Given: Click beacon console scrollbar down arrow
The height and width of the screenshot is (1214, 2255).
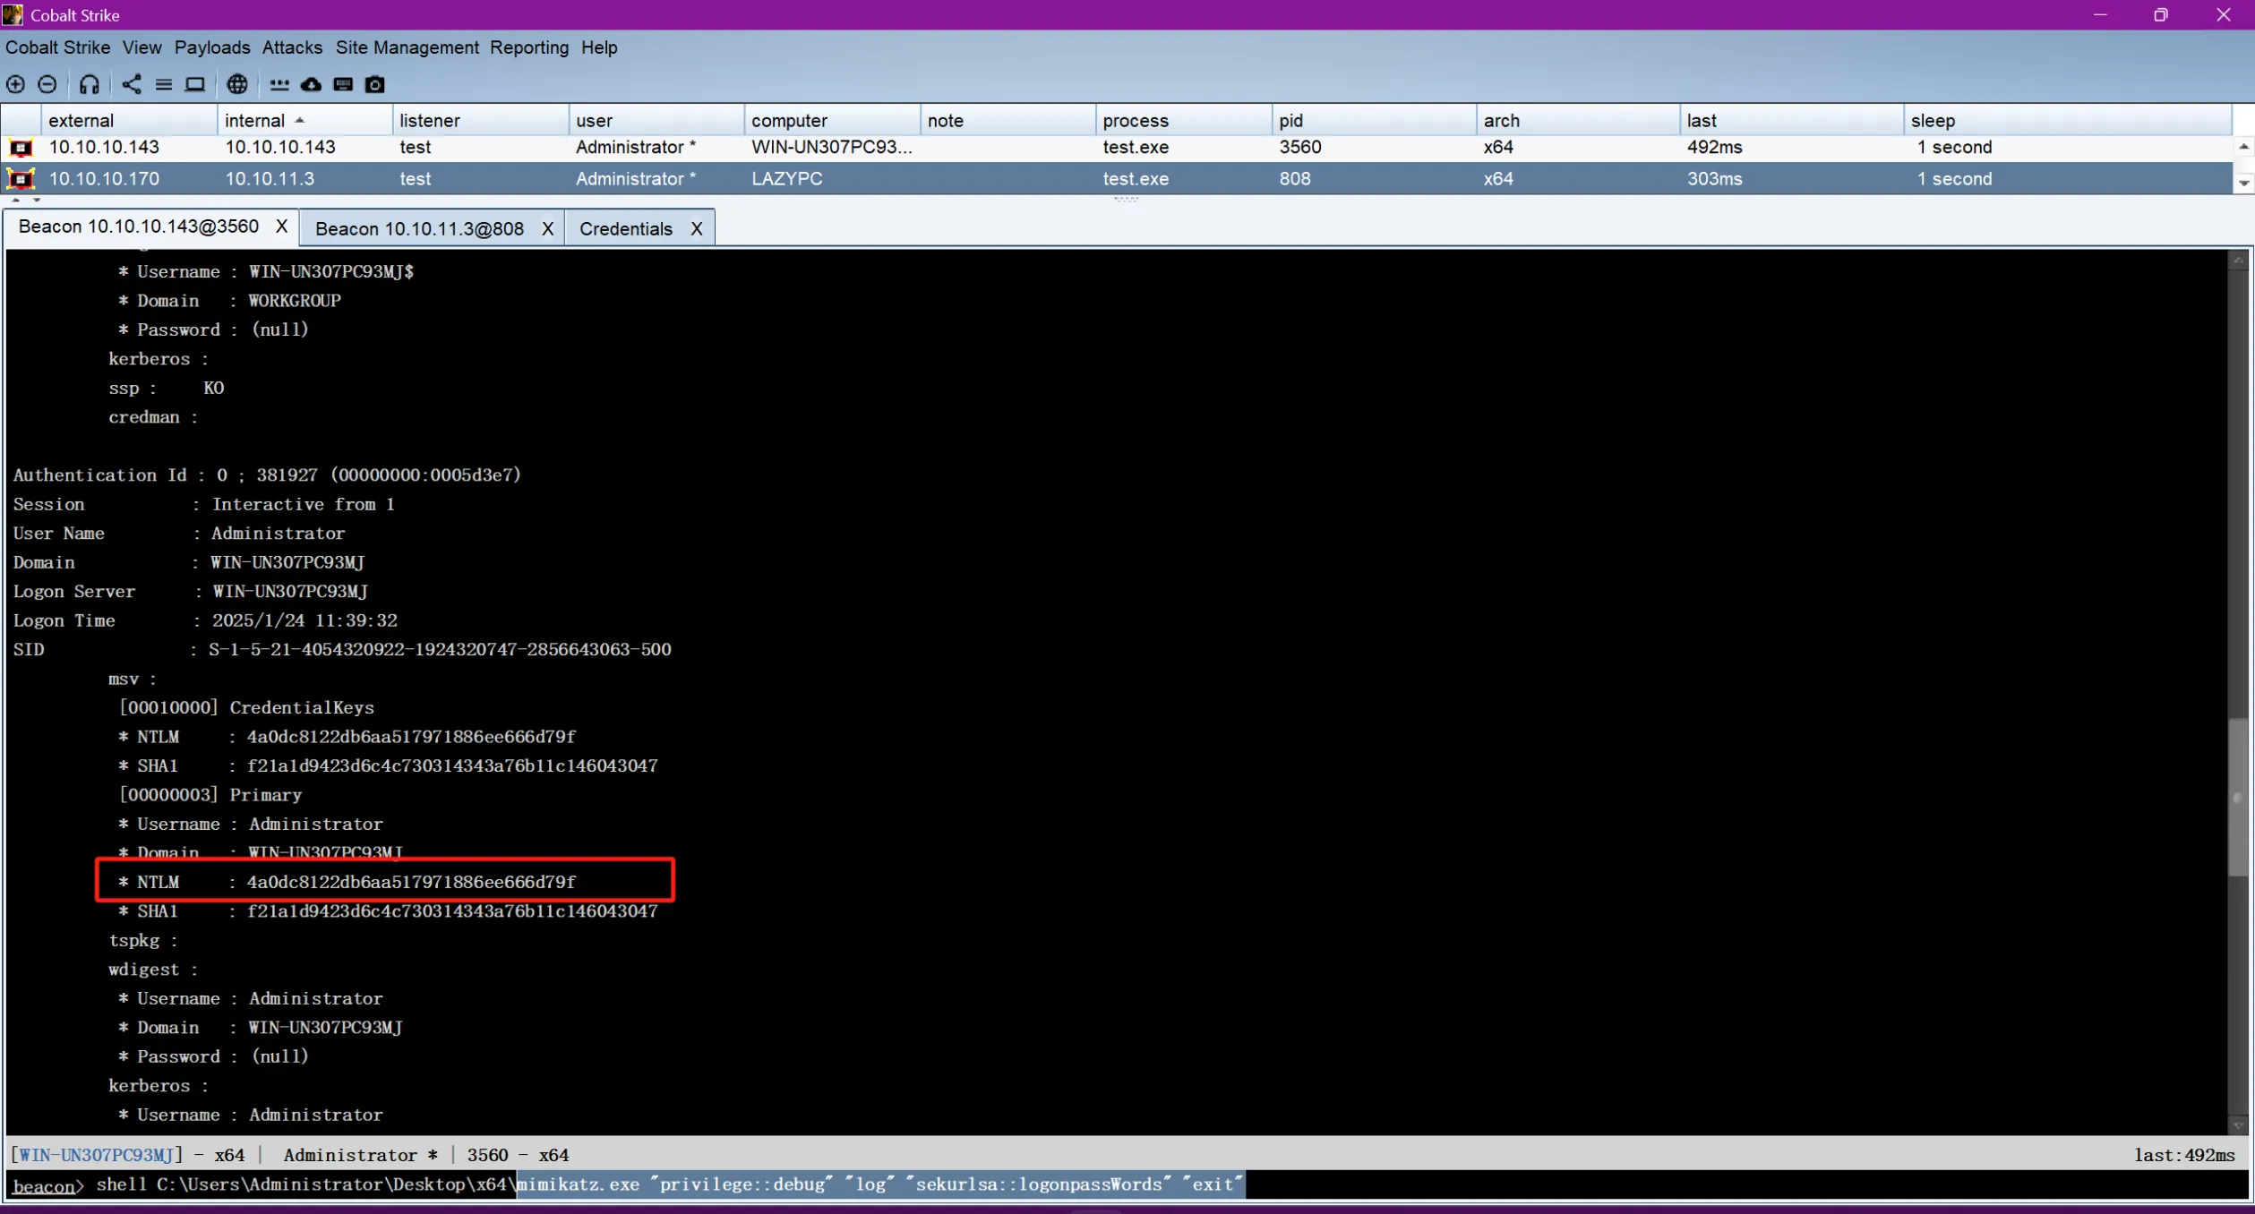Looking at the screenshot, I should (x=2238, y=1125).
